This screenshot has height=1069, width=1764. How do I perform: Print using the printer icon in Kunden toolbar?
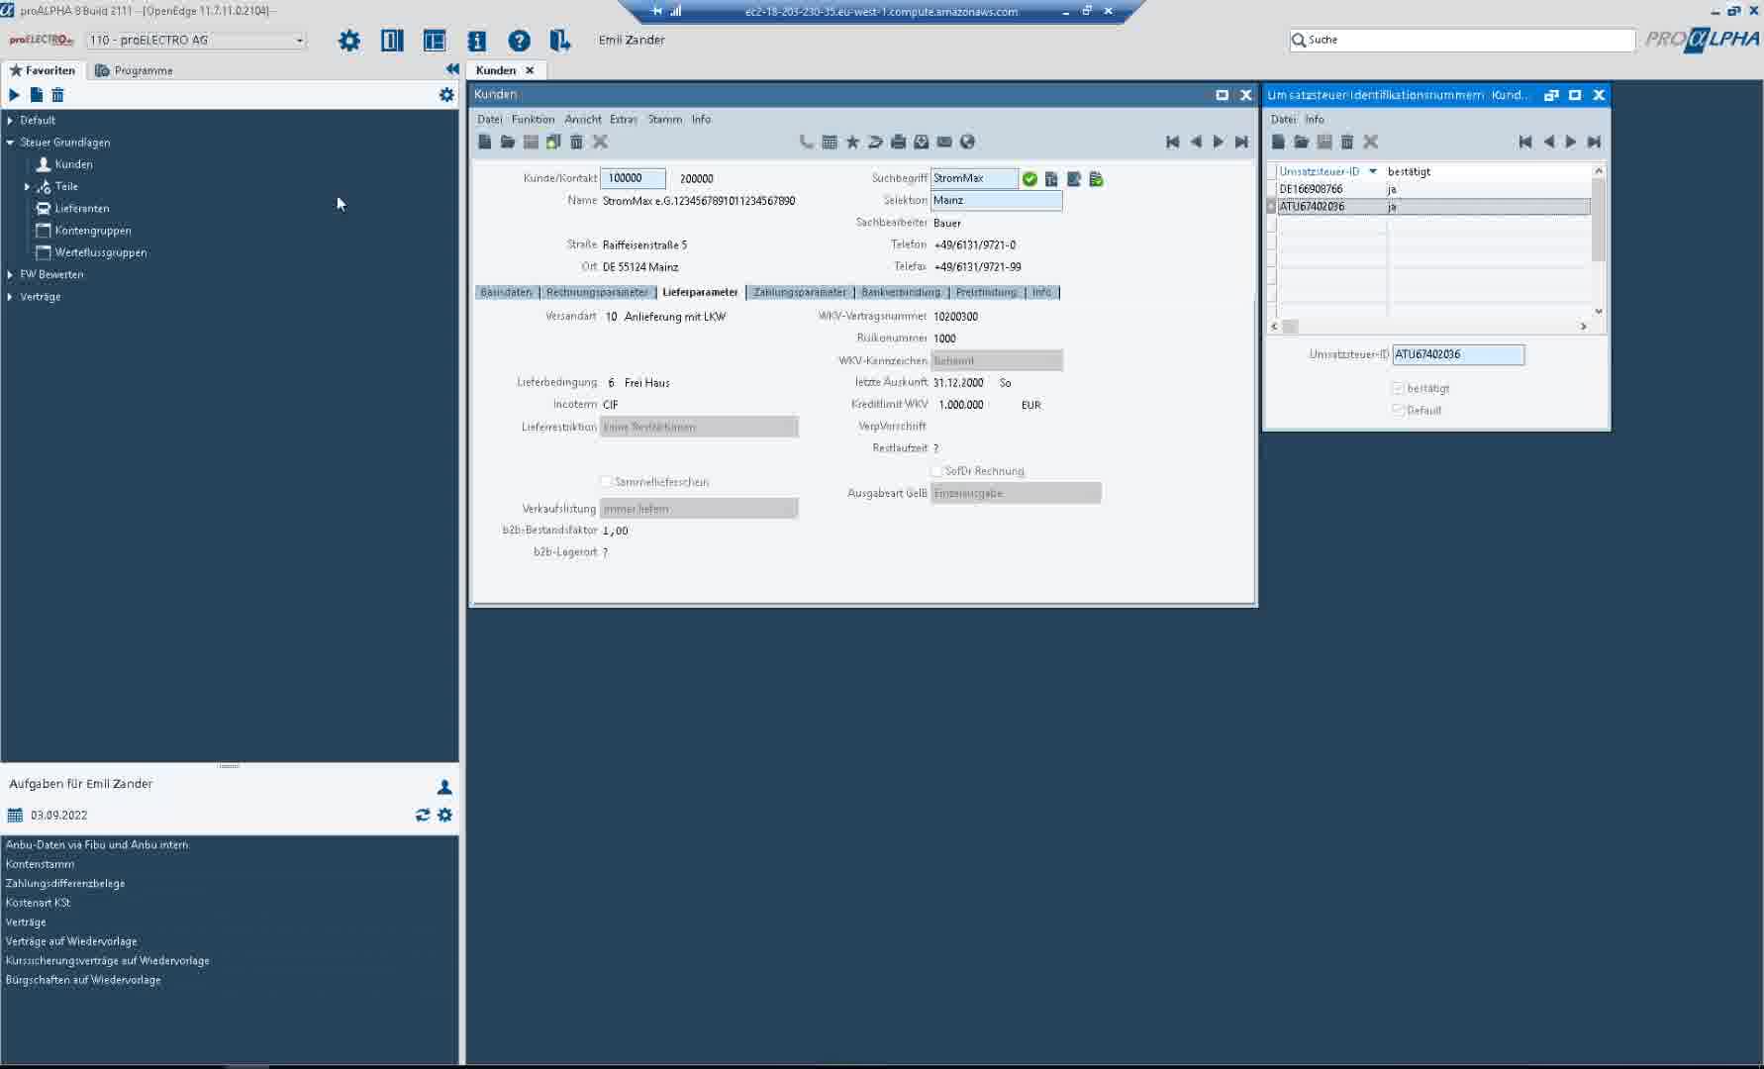(898, 142)
